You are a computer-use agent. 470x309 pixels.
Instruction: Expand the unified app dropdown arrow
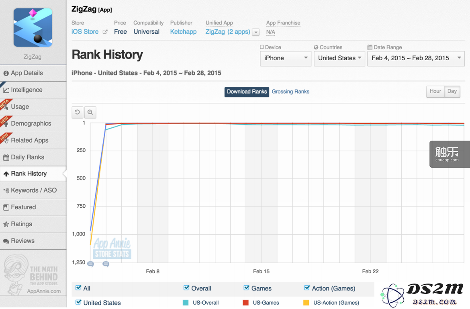pos(255,32)
